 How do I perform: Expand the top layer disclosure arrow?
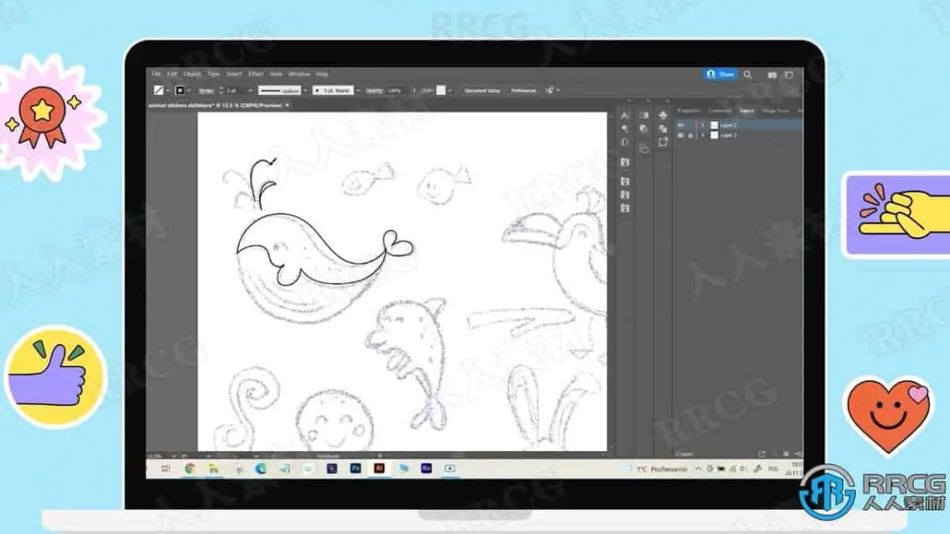pos(703,125)
